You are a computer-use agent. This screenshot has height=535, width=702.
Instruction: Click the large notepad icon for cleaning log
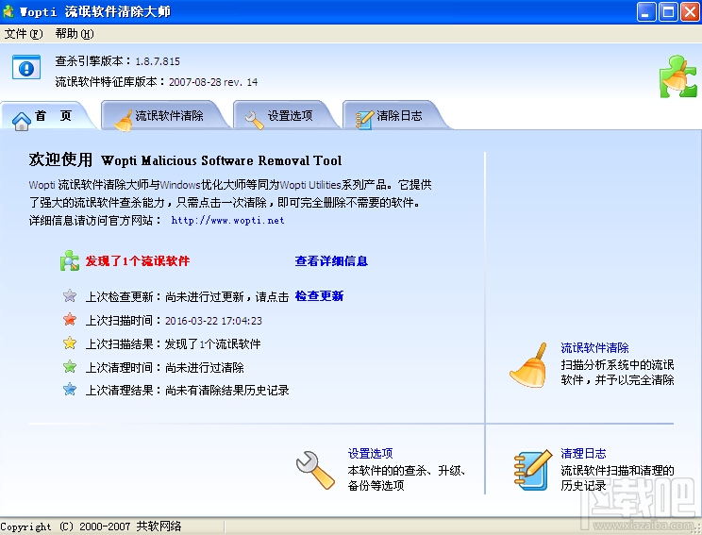[x=533, y=470]
